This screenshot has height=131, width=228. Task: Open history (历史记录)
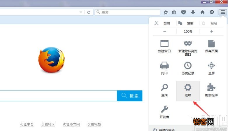pyautogui.click(x=188, y=68)
